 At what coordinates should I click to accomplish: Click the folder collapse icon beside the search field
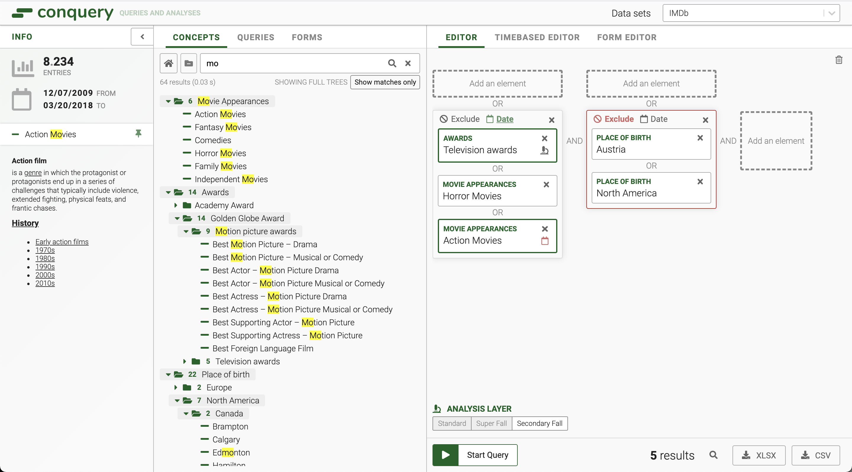coord(188,63)
